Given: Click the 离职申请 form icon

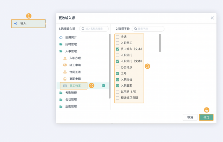Looking at the screenshot, I should (65, 79).
